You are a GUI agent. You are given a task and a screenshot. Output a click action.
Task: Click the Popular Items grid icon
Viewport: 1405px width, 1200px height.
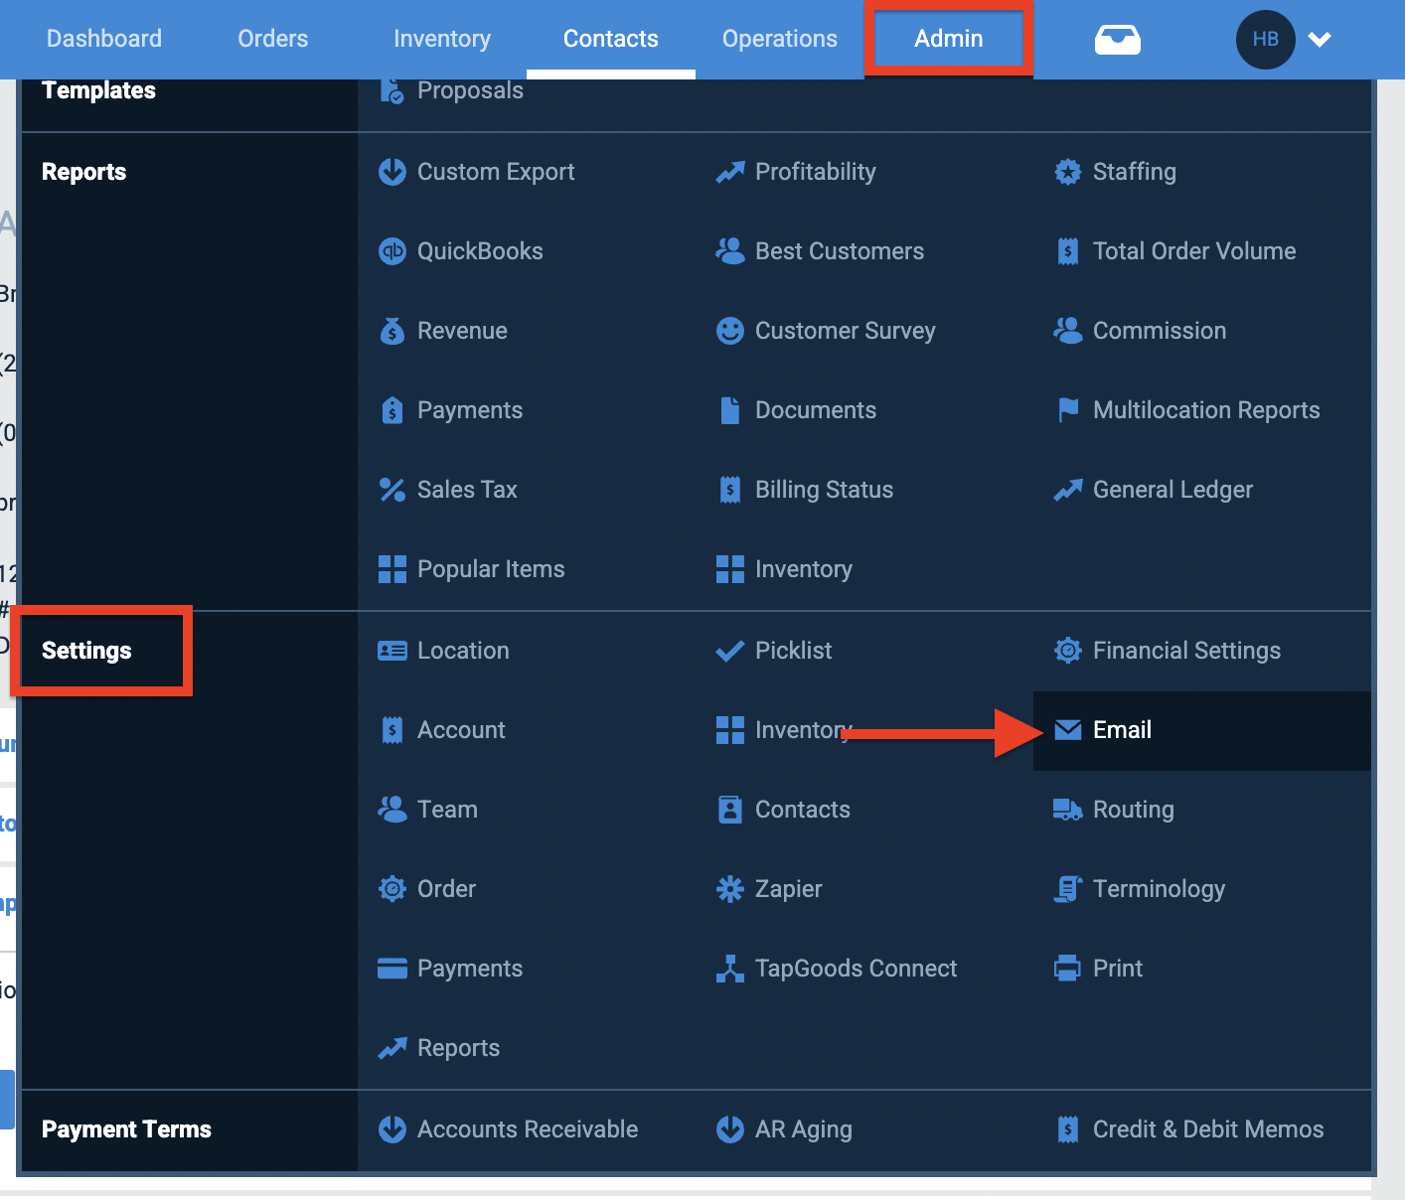(392, 569)
